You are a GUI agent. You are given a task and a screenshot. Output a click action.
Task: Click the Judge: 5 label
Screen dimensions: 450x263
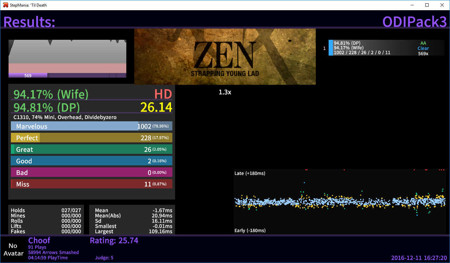[x=104, y=258]
